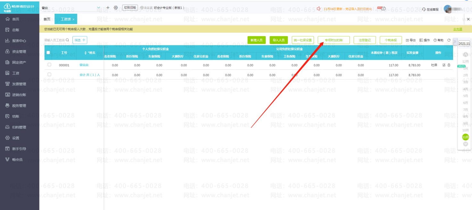
Task: Click the 专项附加扣除 button
Action: click(333, 40)
